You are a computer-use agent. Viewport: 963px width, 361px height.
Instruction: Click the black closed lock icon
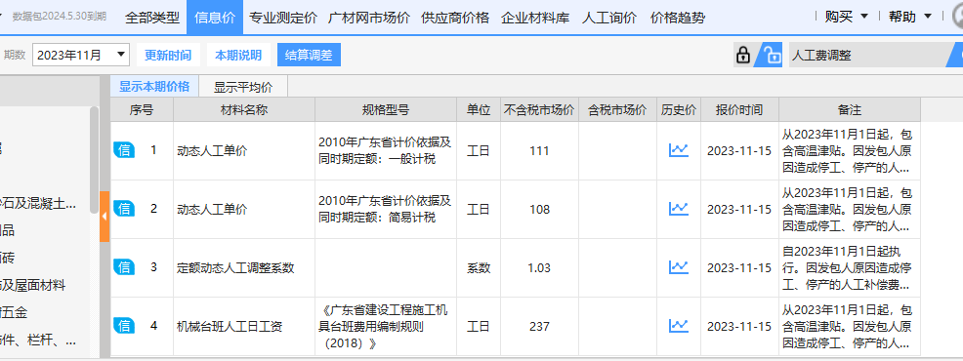click(x=743, y=56)
